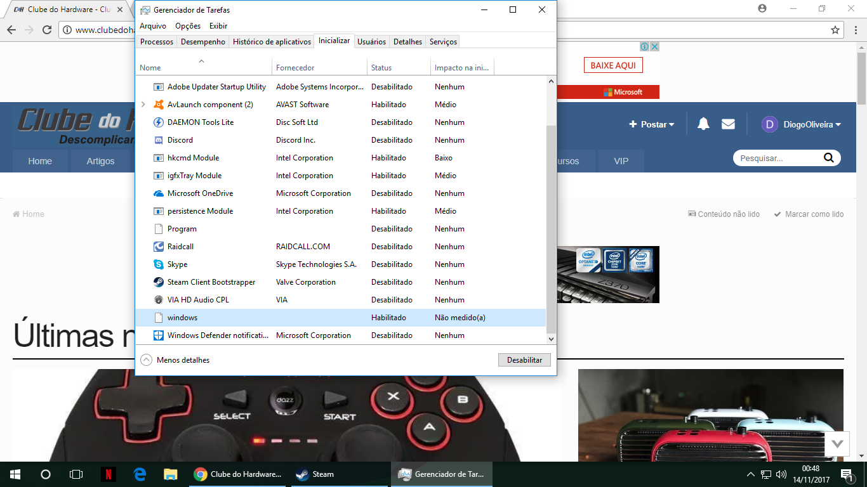The image size is (867, 487).
Task: Switch to the Desempenho tab
Action: 203,42
